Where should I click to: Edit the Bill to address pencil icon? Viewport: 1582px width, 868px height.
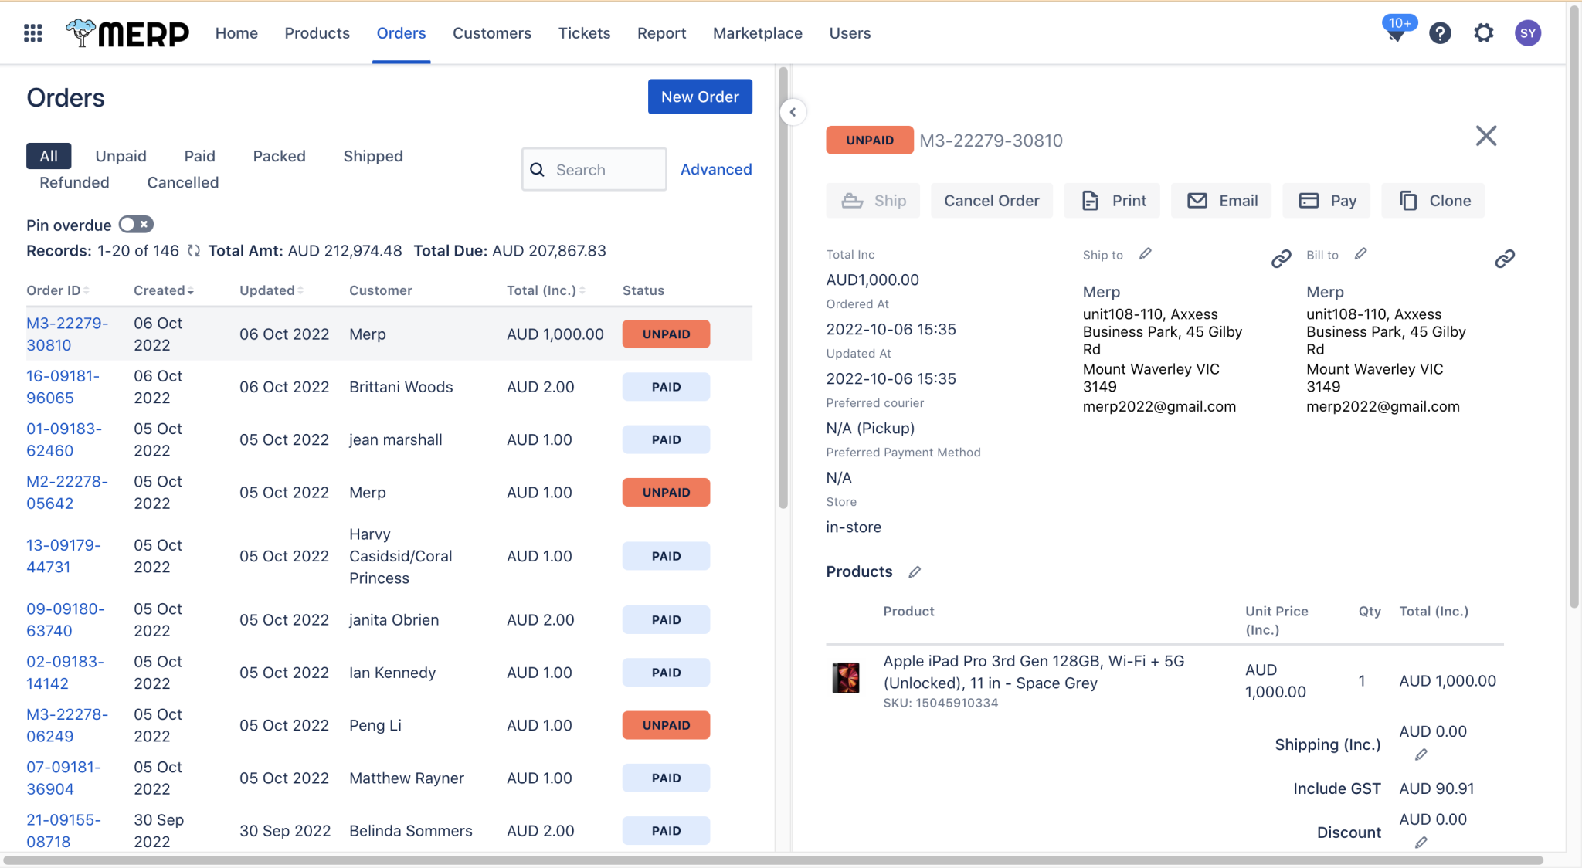[1361, 253]
